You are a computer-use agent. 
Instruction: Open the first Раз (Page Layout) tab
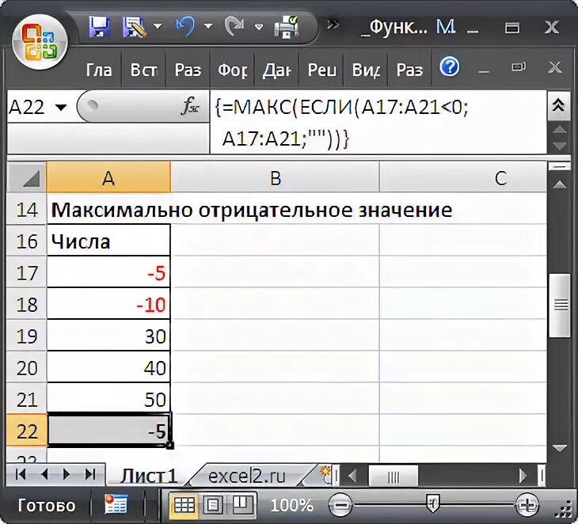tap(188, 70)
